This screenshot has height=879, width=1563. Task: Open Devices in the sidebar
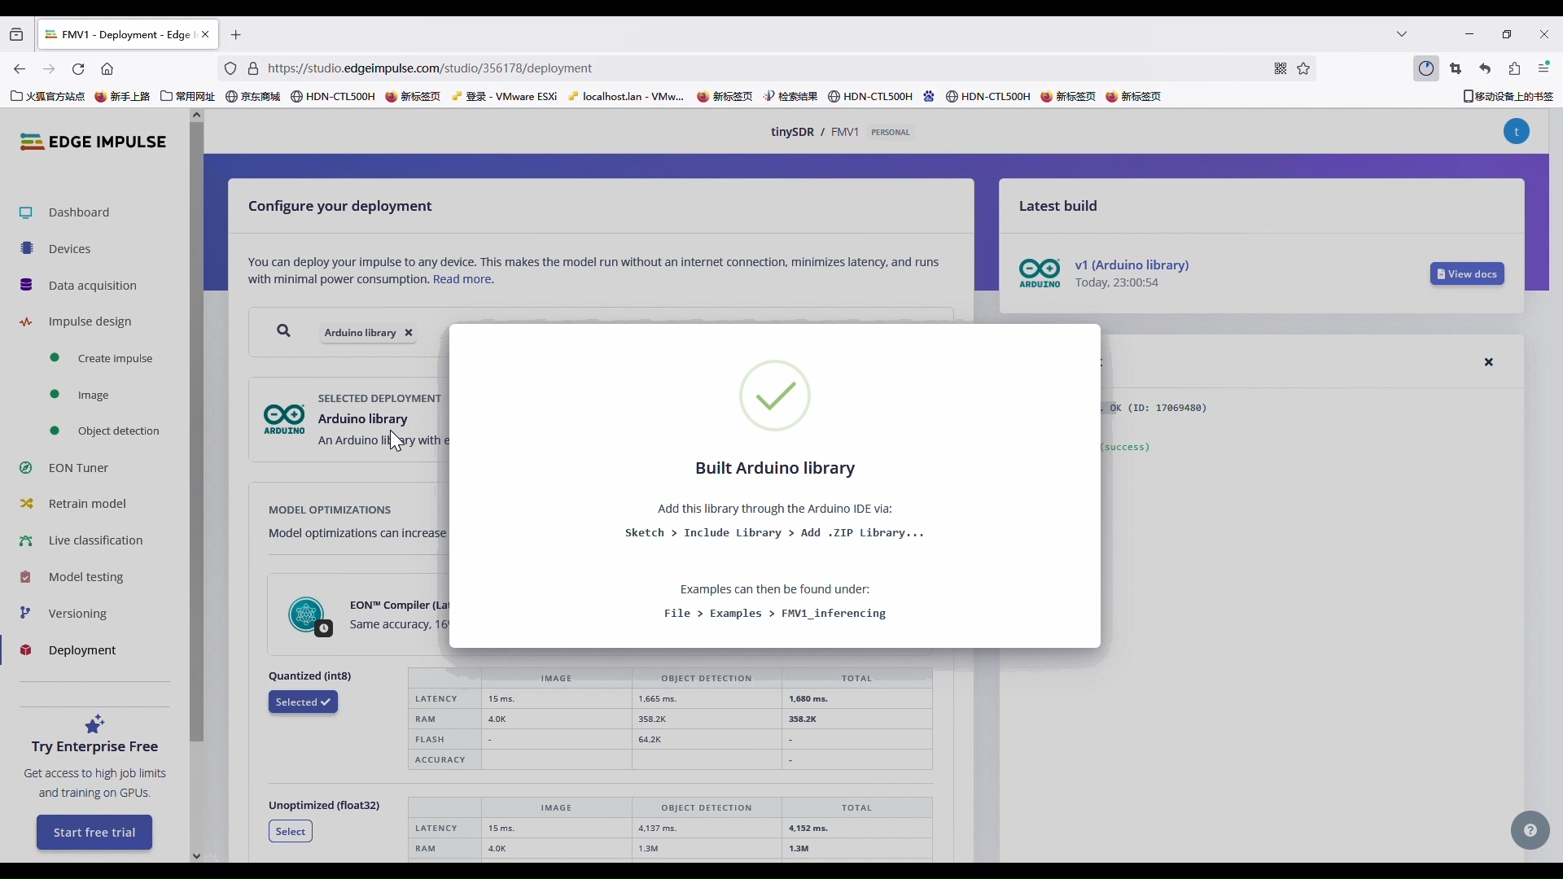tap(69, 249)
